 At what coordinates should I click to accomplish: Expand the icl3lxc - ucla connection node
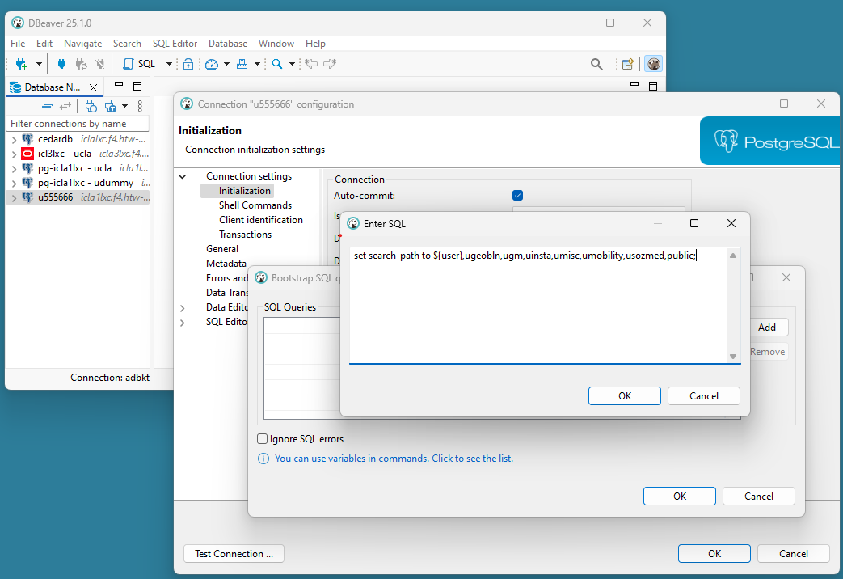[x=14, y=154]
